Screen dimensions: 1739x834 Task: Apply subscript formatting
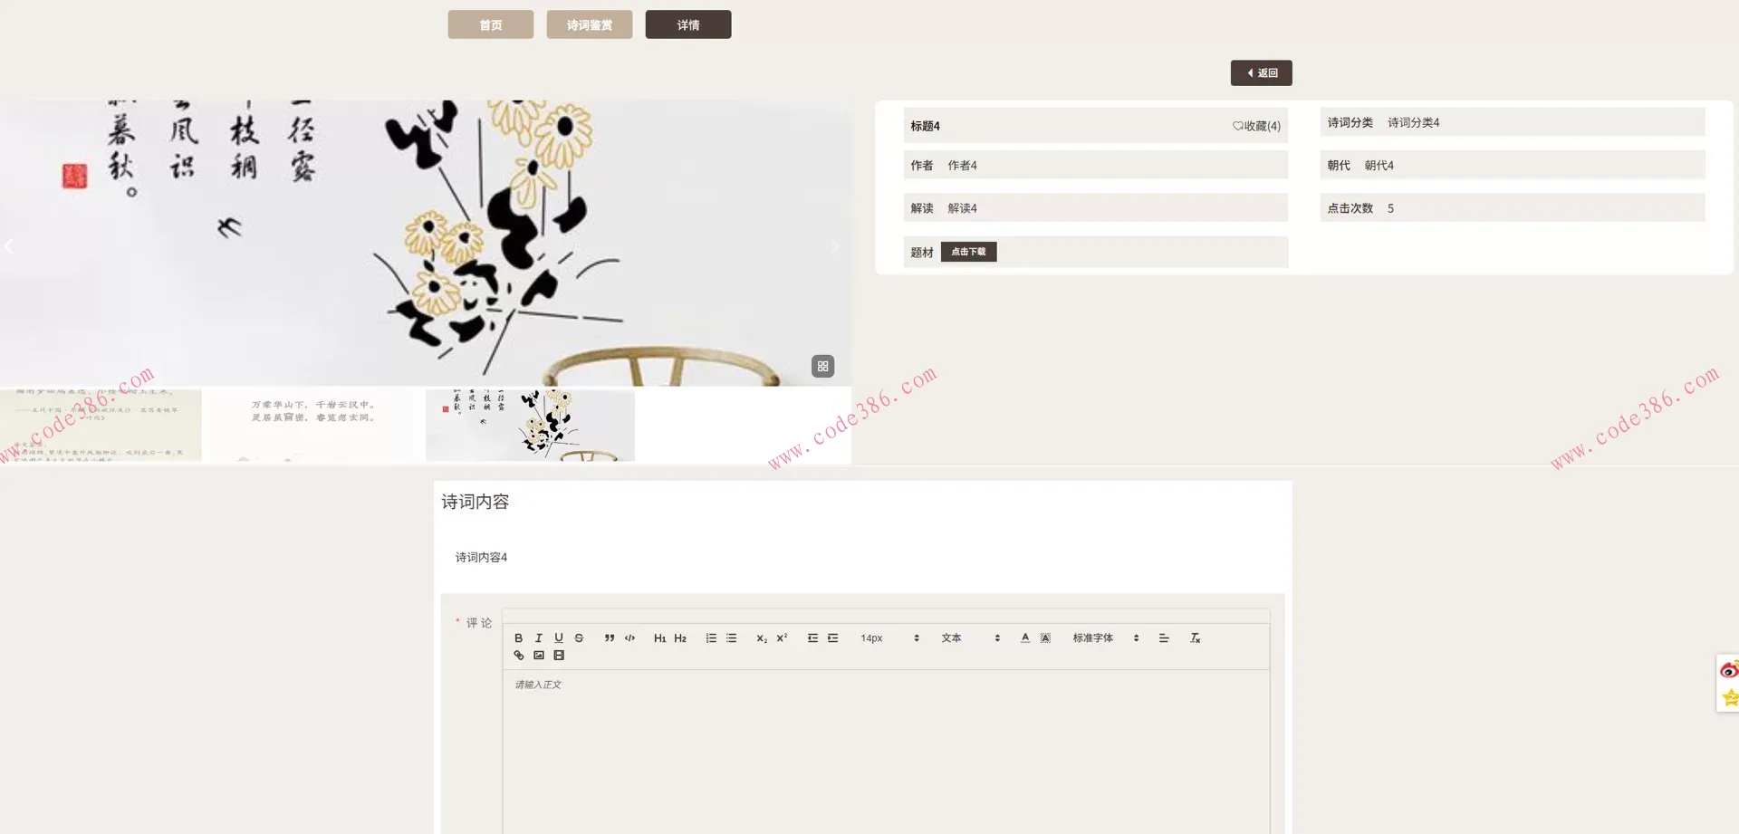pos(762,638)
